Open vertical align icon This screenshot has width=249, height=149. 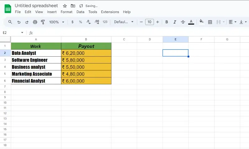pos(241,22)
